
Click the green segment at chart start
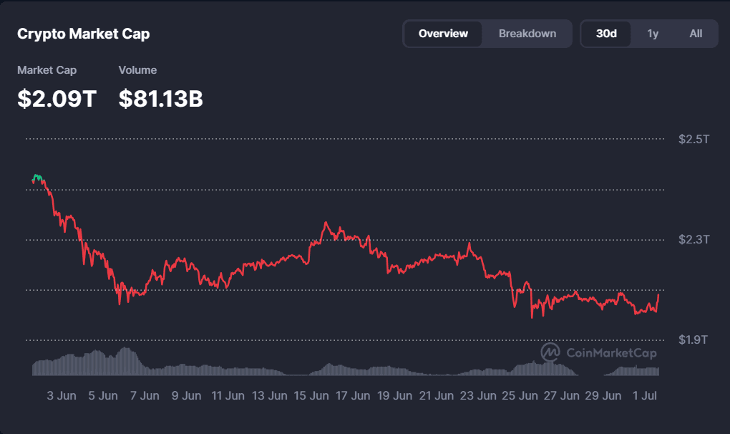[37, 178]
